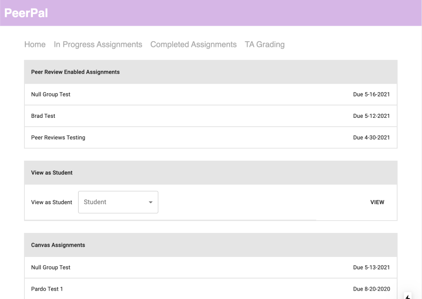Navigate to TA Grading tab
This screenshot has height=299, width=422.
point(265,44)
